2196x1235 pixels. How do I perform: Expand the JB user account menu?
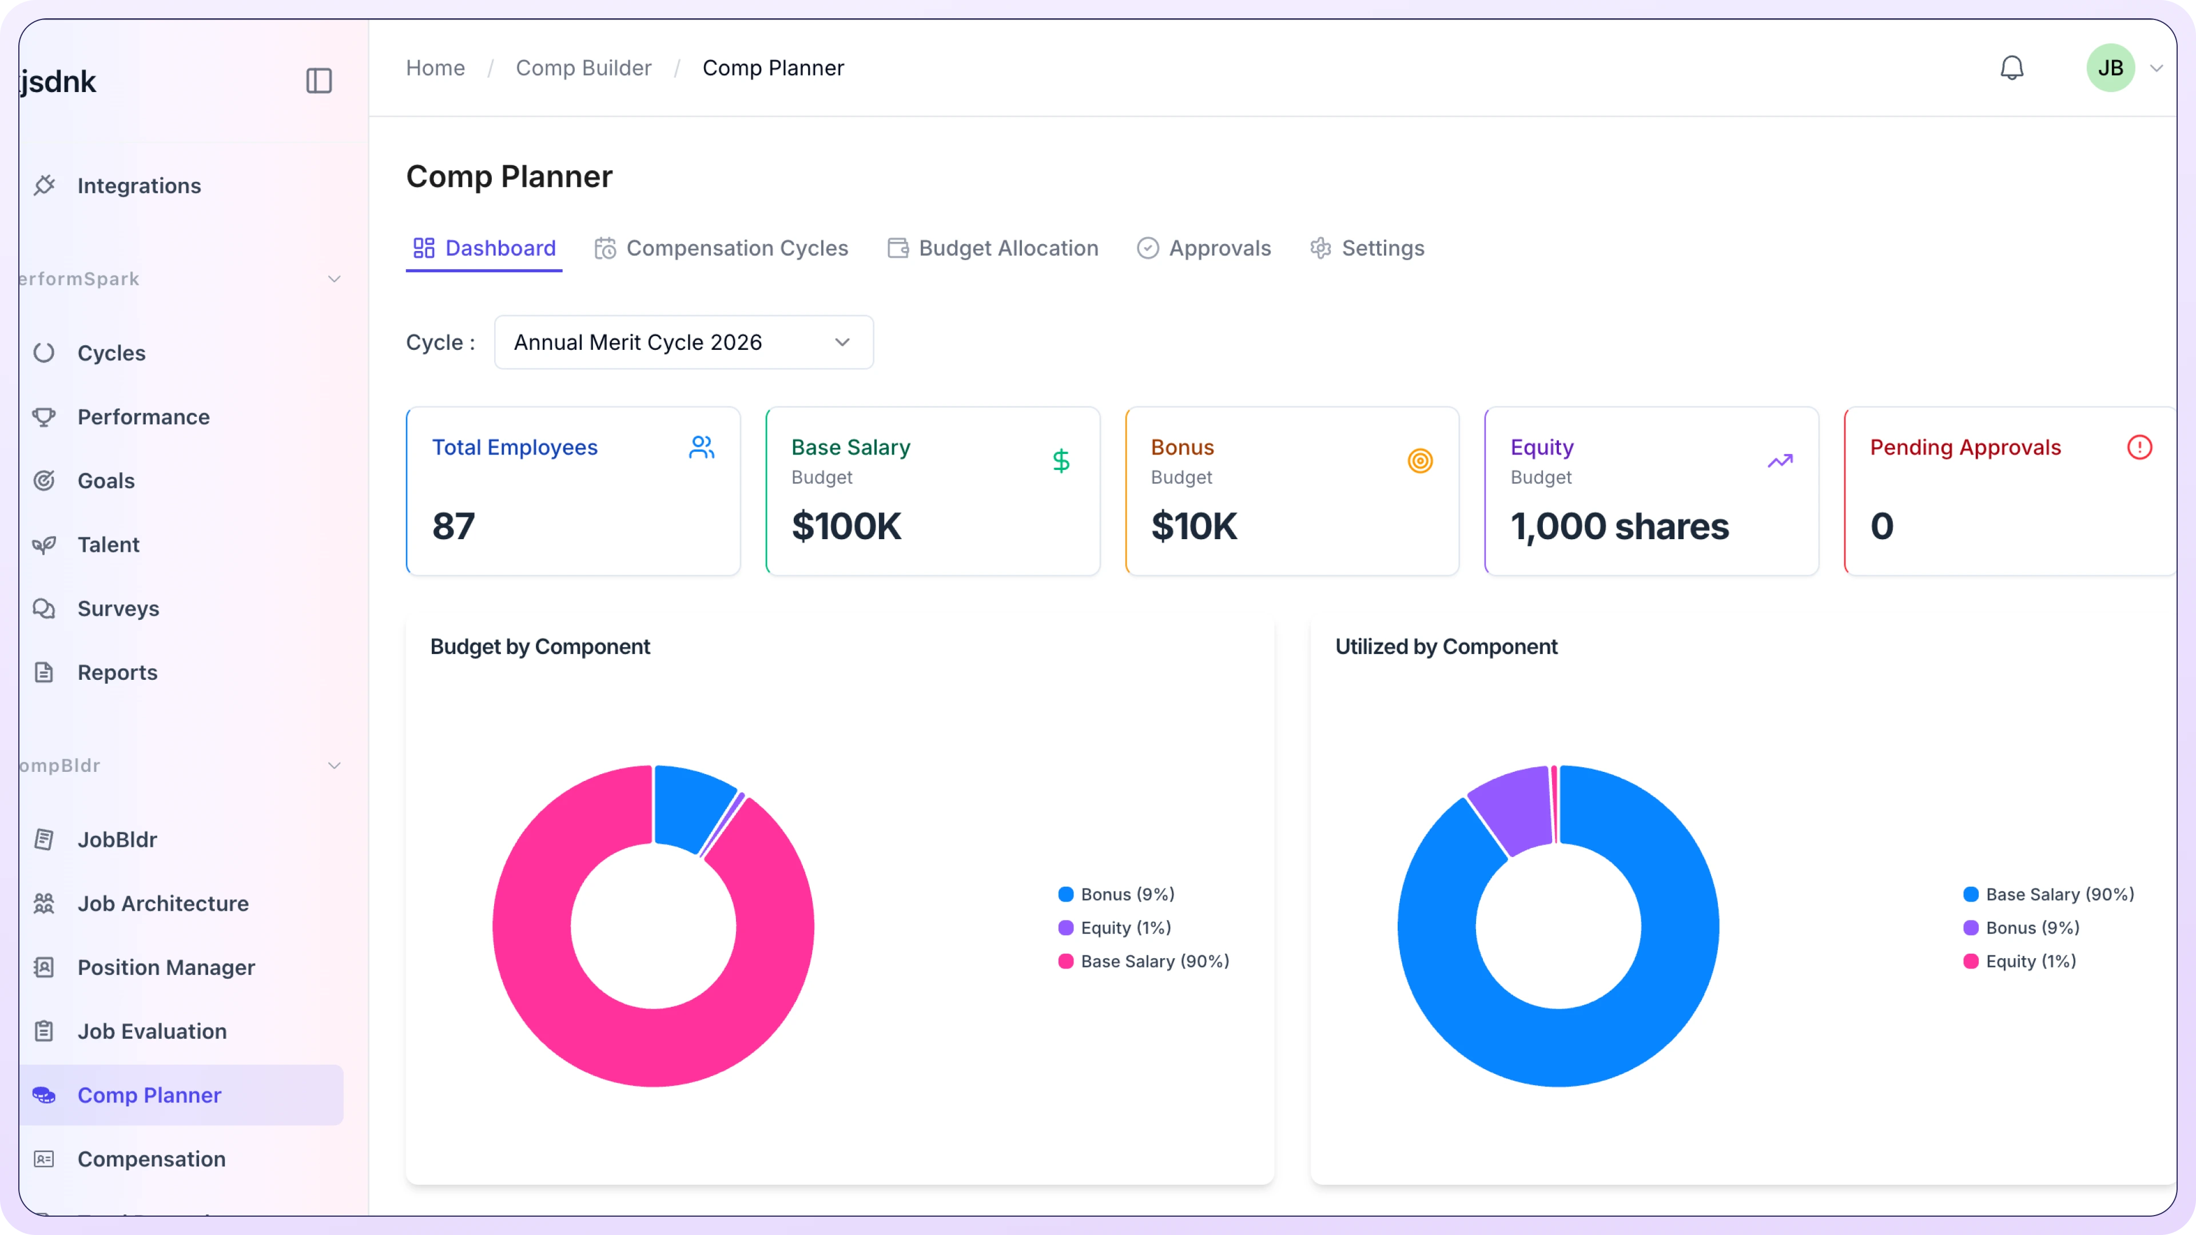click(x=2156, y=68)
